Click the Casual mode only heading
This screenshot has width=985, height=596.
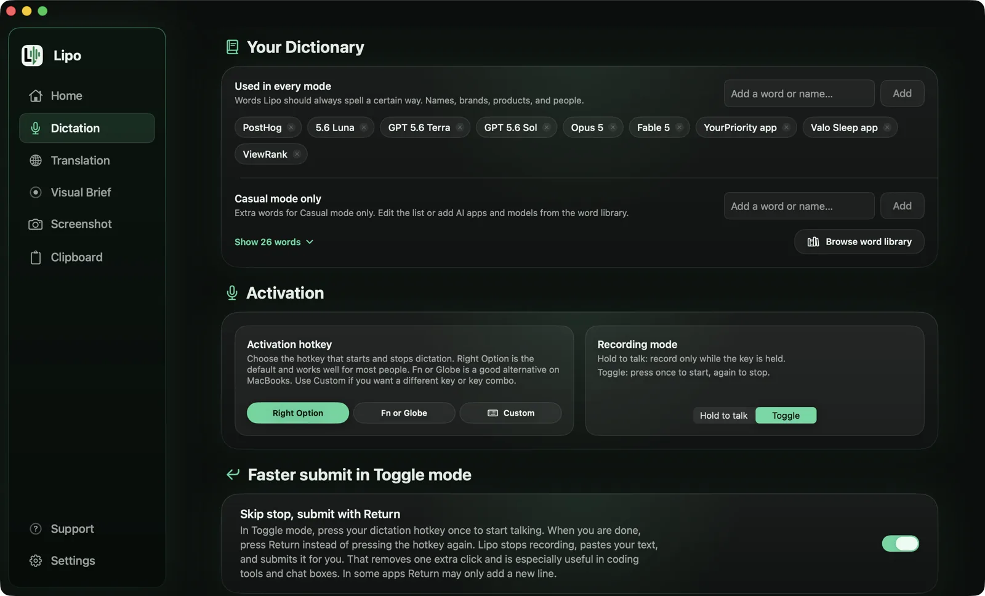[x=278, y=199]
